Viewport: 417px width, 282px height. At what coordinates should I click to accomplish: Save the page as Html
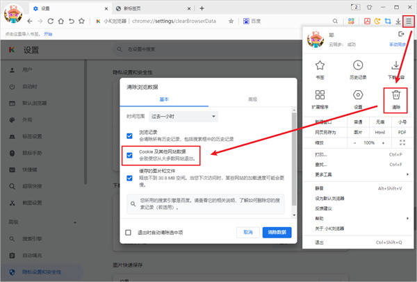[380, 133]
